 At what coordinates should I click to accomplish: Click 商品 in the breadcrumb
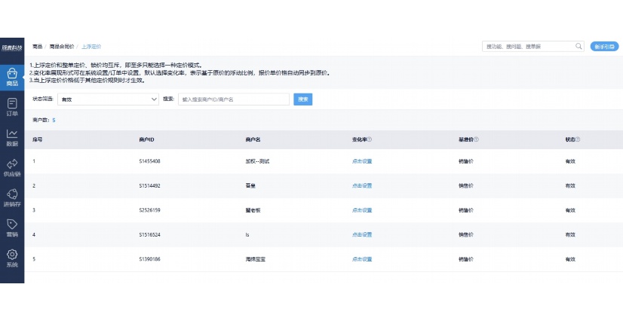(37, 47)
